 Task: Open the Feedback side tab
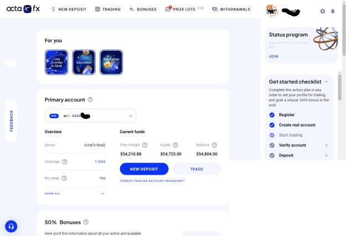[x=11, y=120]
